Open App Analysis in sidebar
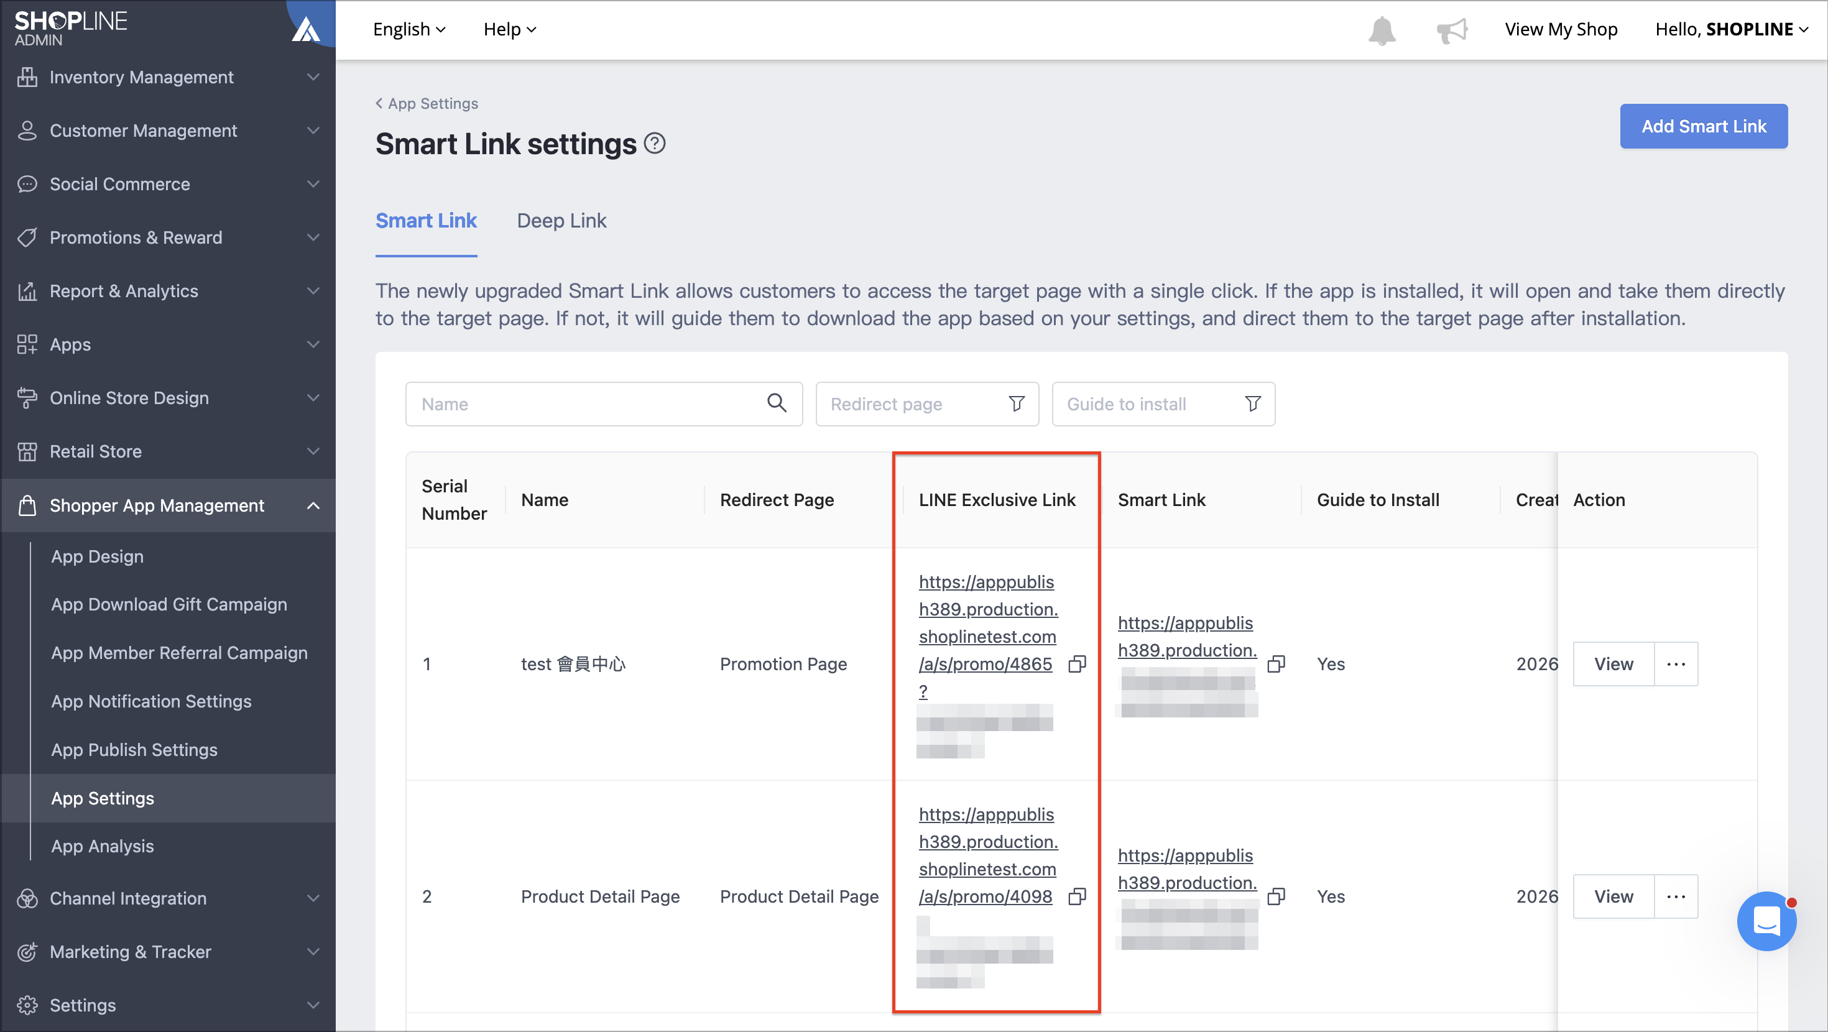 pyautogui.click(x=102, y=846)
